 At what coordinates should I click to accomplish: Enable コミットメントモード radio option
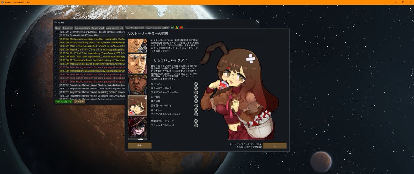196,126
